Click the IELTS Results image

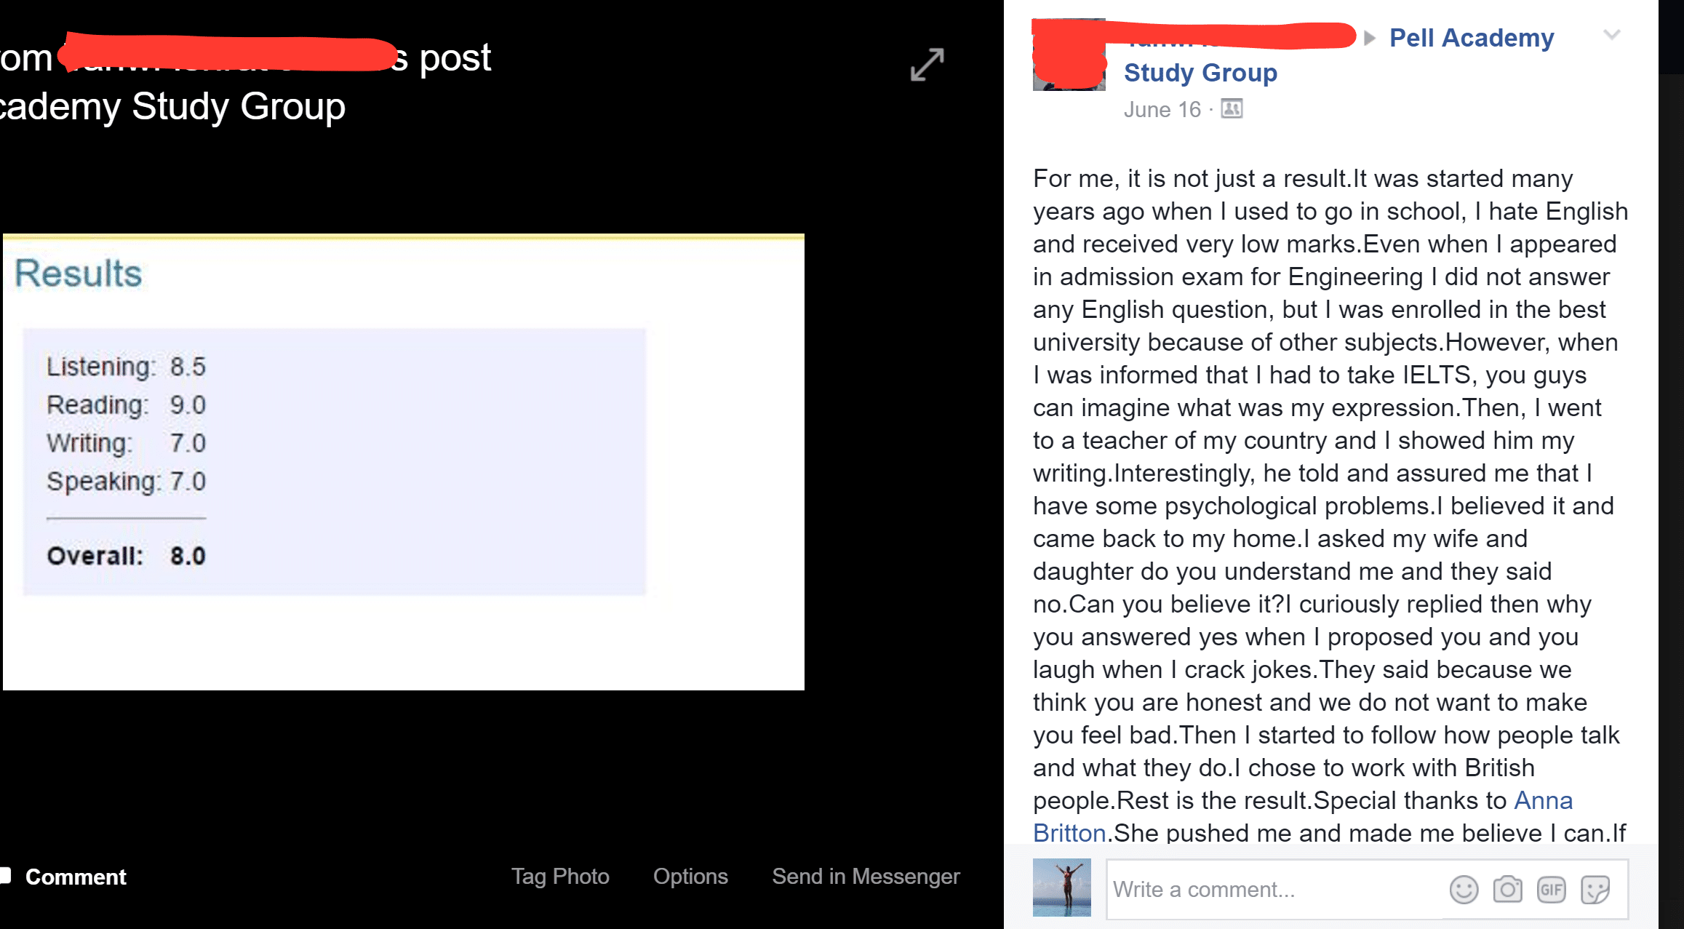(404, 462)
